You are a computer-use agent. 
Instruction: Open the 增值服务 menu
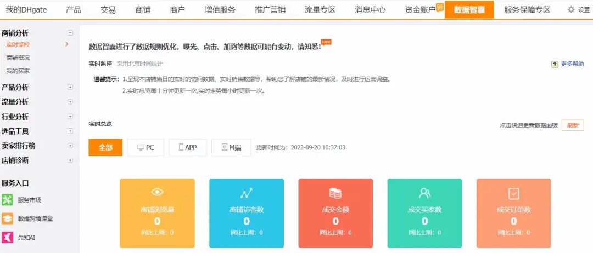pos(220,10)
